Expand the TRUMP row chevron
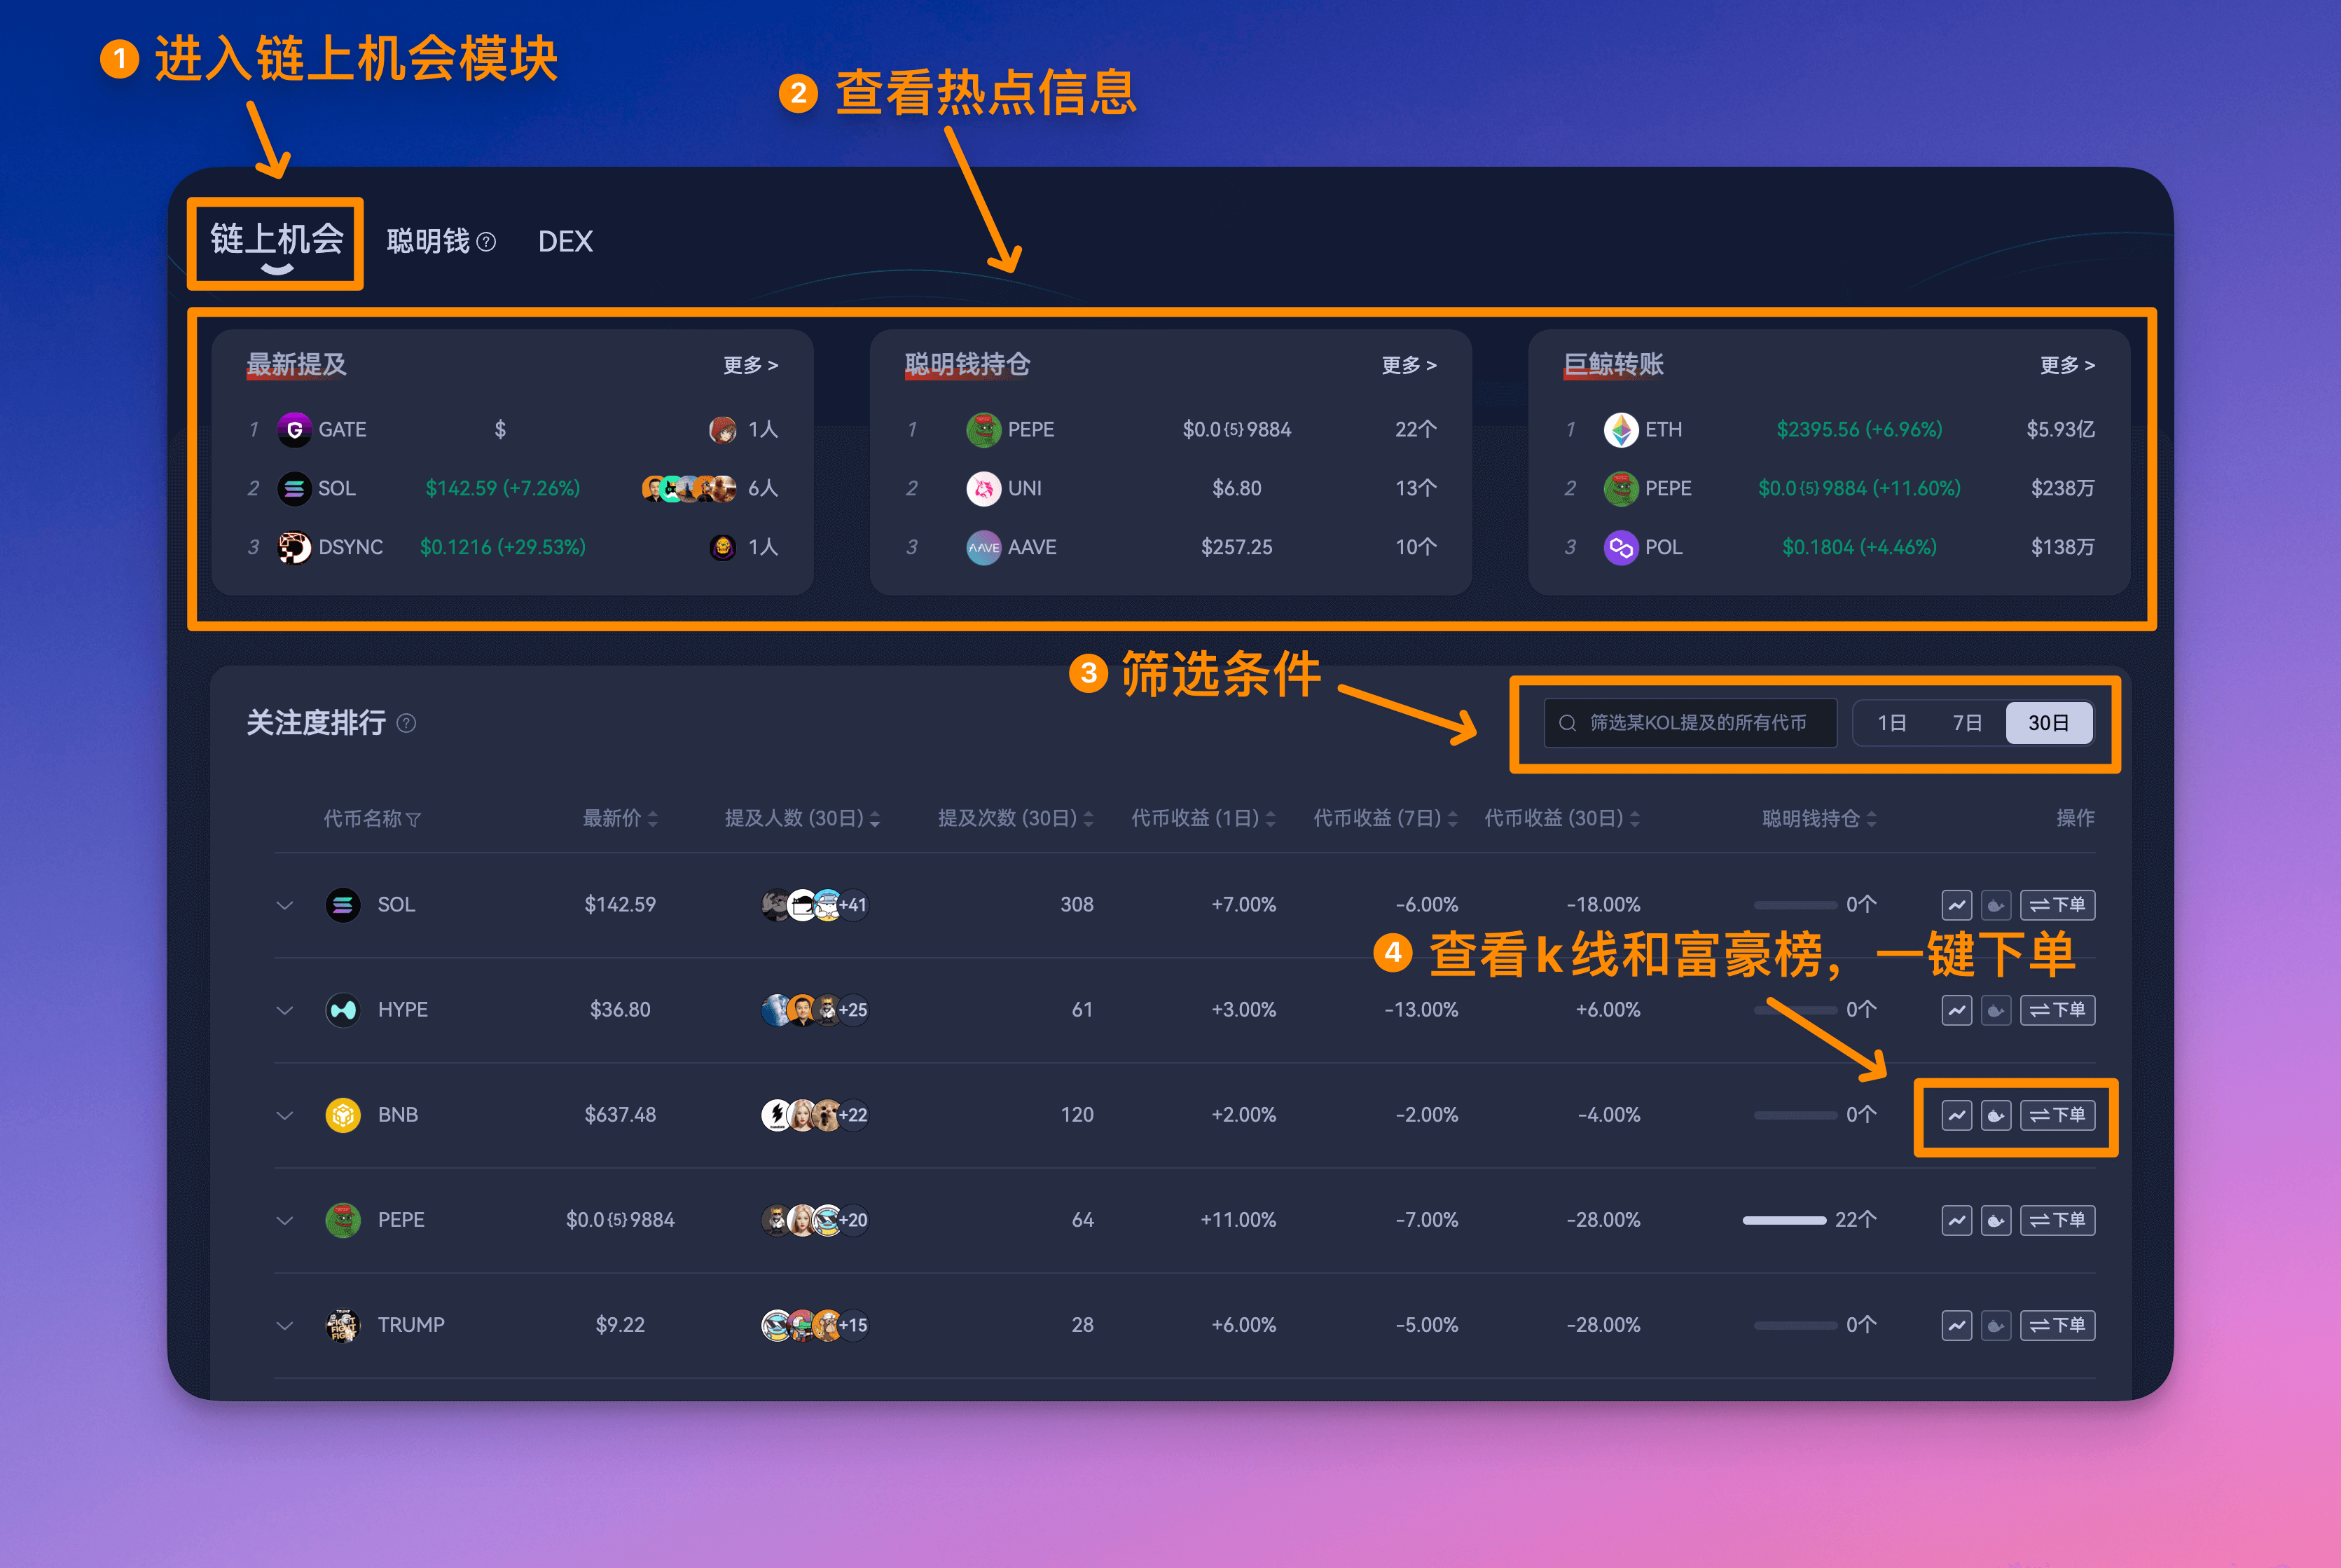 pyautogui.click(x=285, y=1326)
